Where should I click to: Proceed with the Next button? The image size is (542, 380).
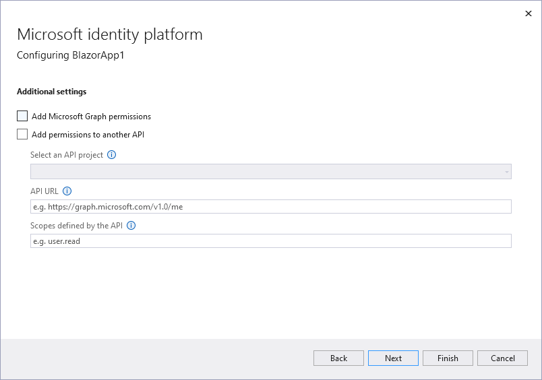tap(394, 358)
